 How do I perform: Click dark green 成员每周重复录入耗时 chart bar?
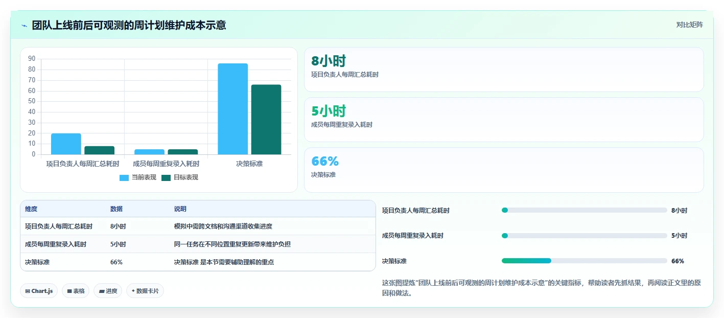(182, 152)
